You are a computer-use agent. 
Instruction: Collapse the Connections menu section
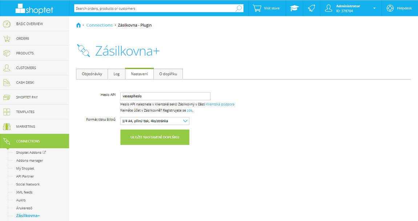click(35, 141)
